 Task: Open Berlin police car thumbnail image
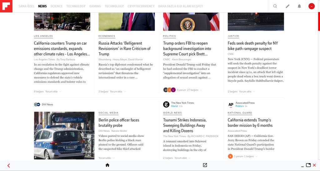[x=64, y=135]
